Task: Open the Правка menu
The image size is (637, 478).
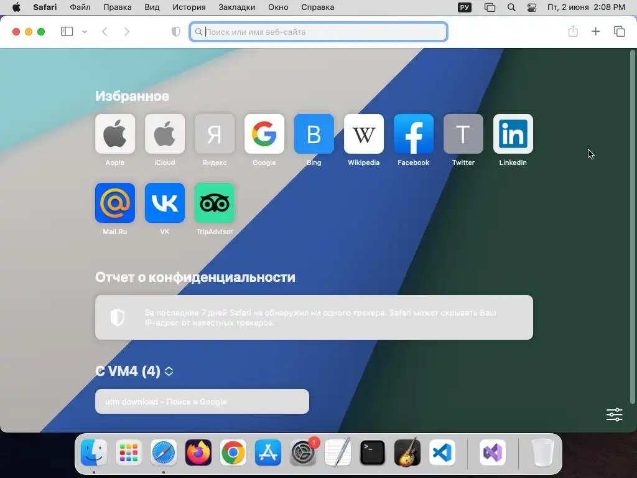Action: point(117,7)
